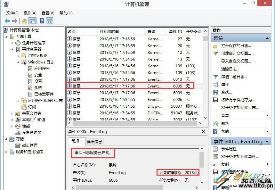
Task: Toggle the console tree pane visibility
Action: pos(32,21)
